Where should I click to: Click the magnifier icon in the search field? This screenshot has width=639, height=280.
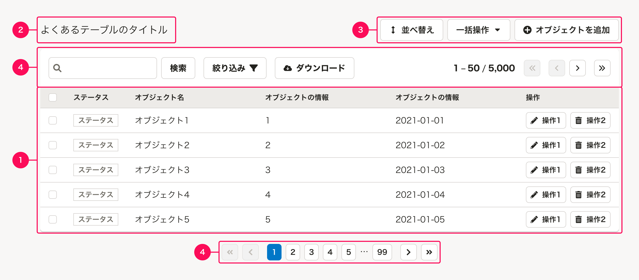pos(57,68)
